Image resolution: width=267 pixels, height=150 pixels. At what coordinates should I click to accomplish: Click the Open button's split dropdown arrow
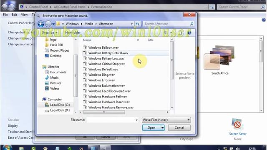[x=163, y=127]
